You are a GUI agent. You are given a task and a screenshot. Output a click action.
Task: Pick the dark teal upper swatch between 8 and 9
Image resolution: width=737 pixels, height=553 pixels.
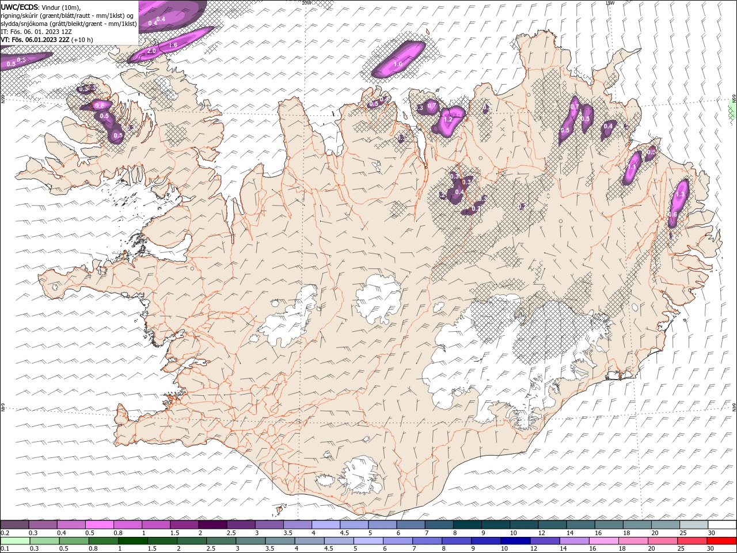click(466, 525)
